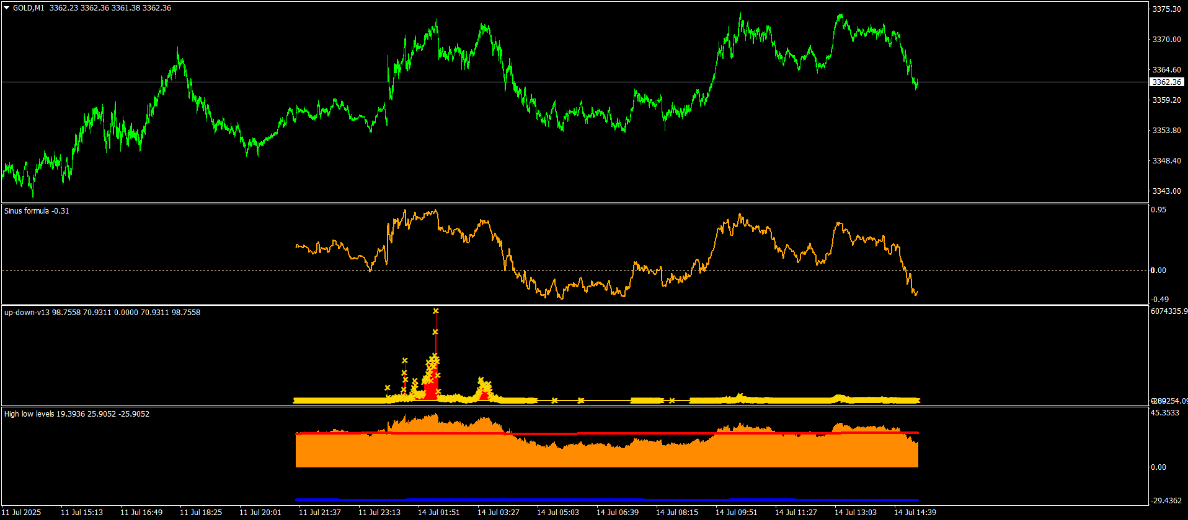
Task: Click the 14 Jul 01:51 time label
Action: 439,513
